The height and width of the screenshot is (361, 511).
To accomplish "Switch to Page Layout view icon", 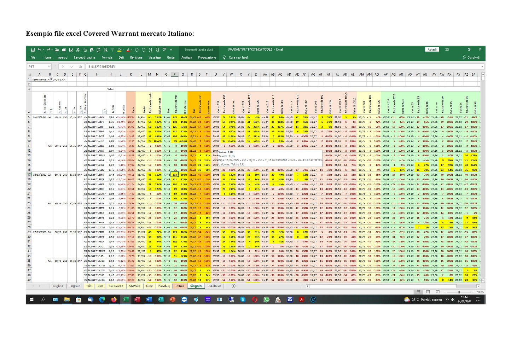I will [428, 292].
